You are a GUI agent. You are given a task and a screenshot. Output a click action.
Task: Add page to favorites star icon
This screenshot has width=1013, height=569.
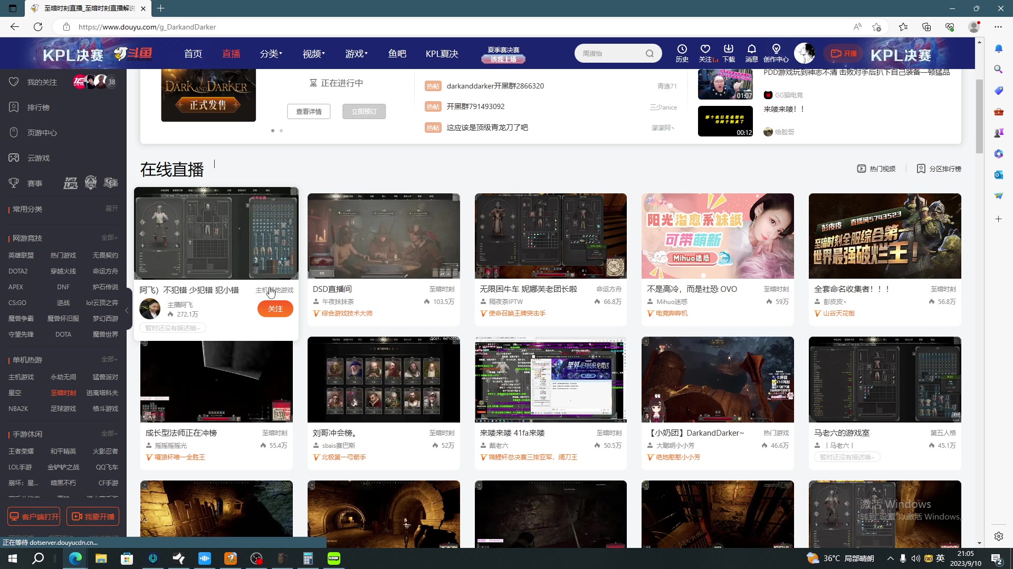pos(877,27)
